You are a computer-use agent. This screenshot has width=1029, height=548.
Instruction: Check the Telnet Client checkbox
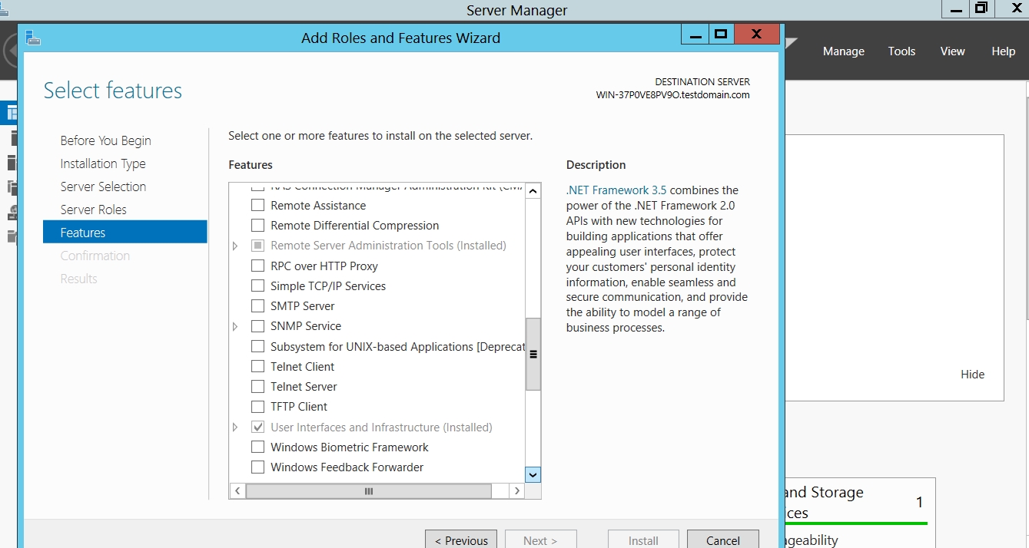[x=257, y=367]
